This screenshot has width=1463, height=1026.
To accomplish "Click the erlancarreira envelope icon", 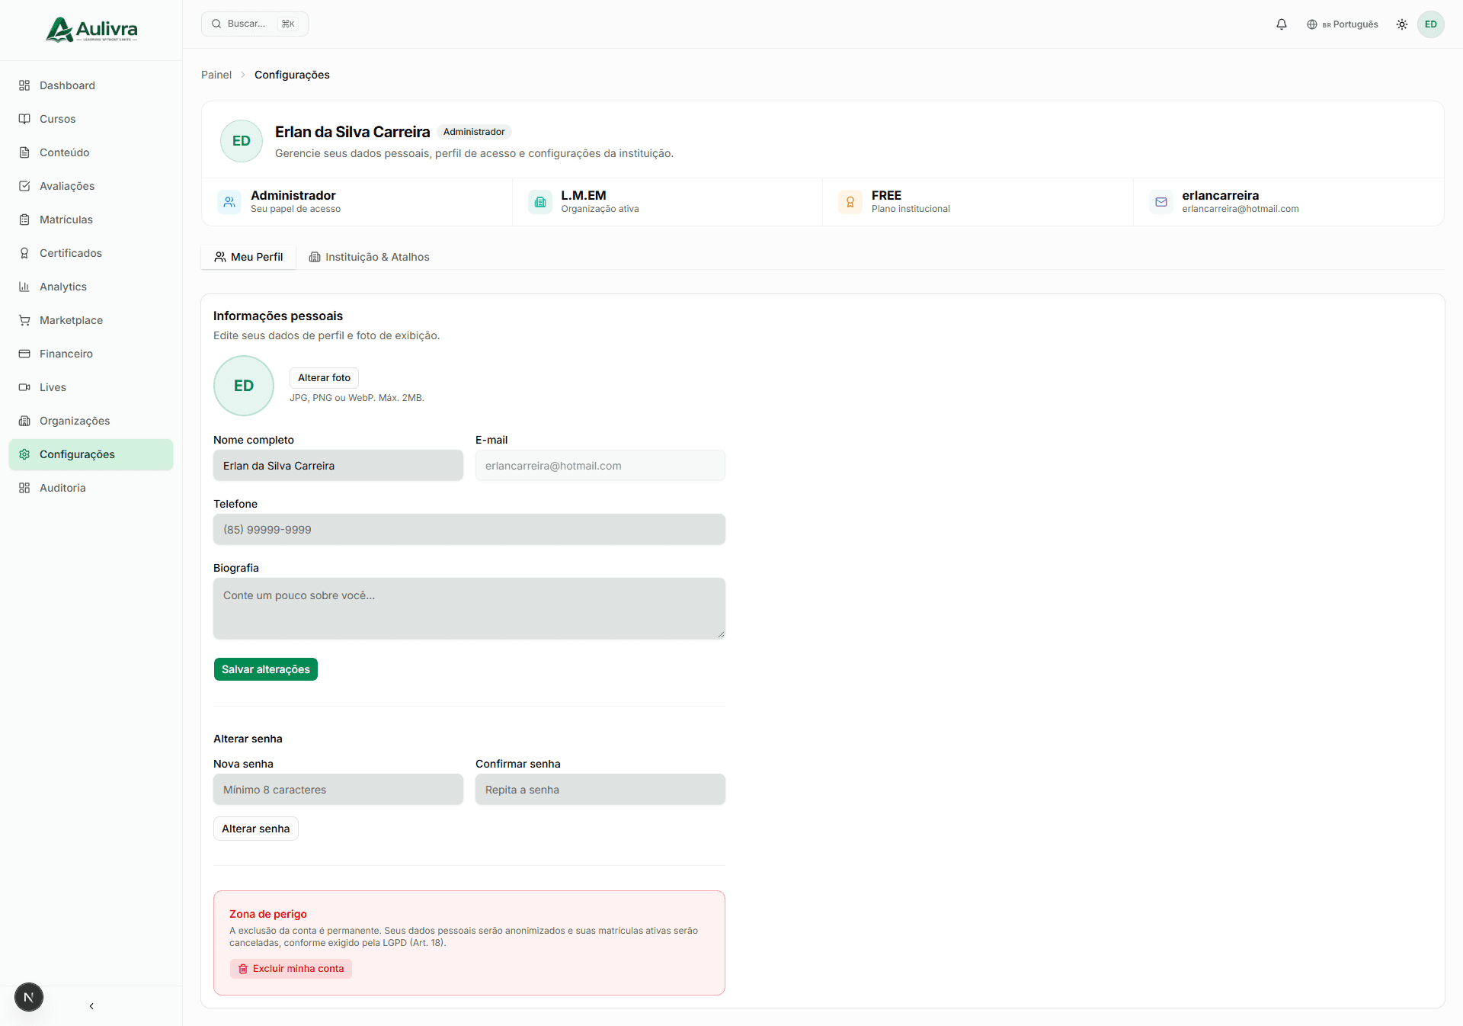I will (x=1161, y=202).
